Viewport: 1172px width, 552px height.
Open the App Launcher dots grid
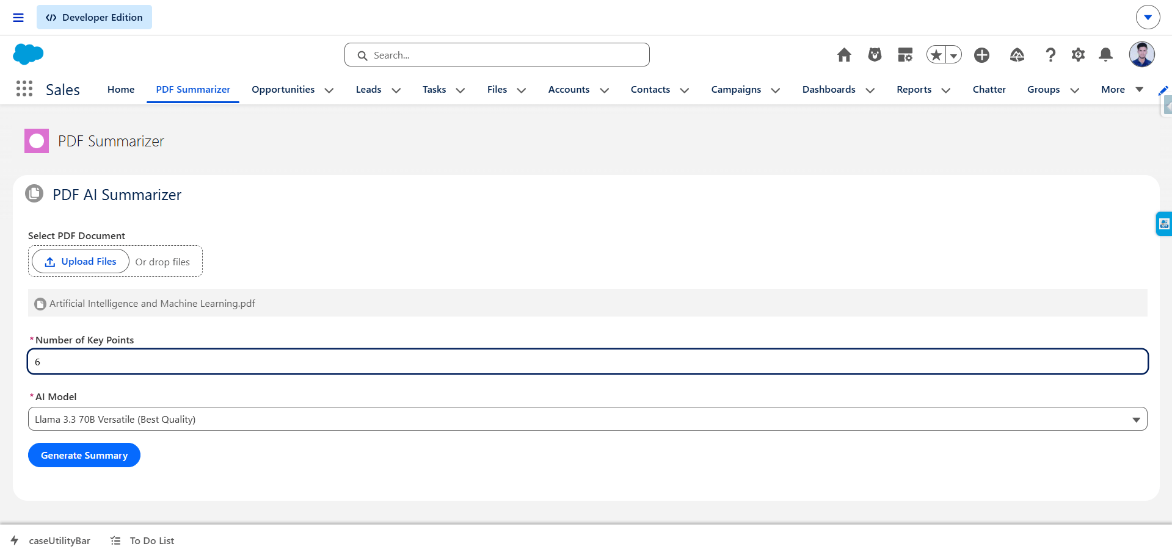pos(24,89)
